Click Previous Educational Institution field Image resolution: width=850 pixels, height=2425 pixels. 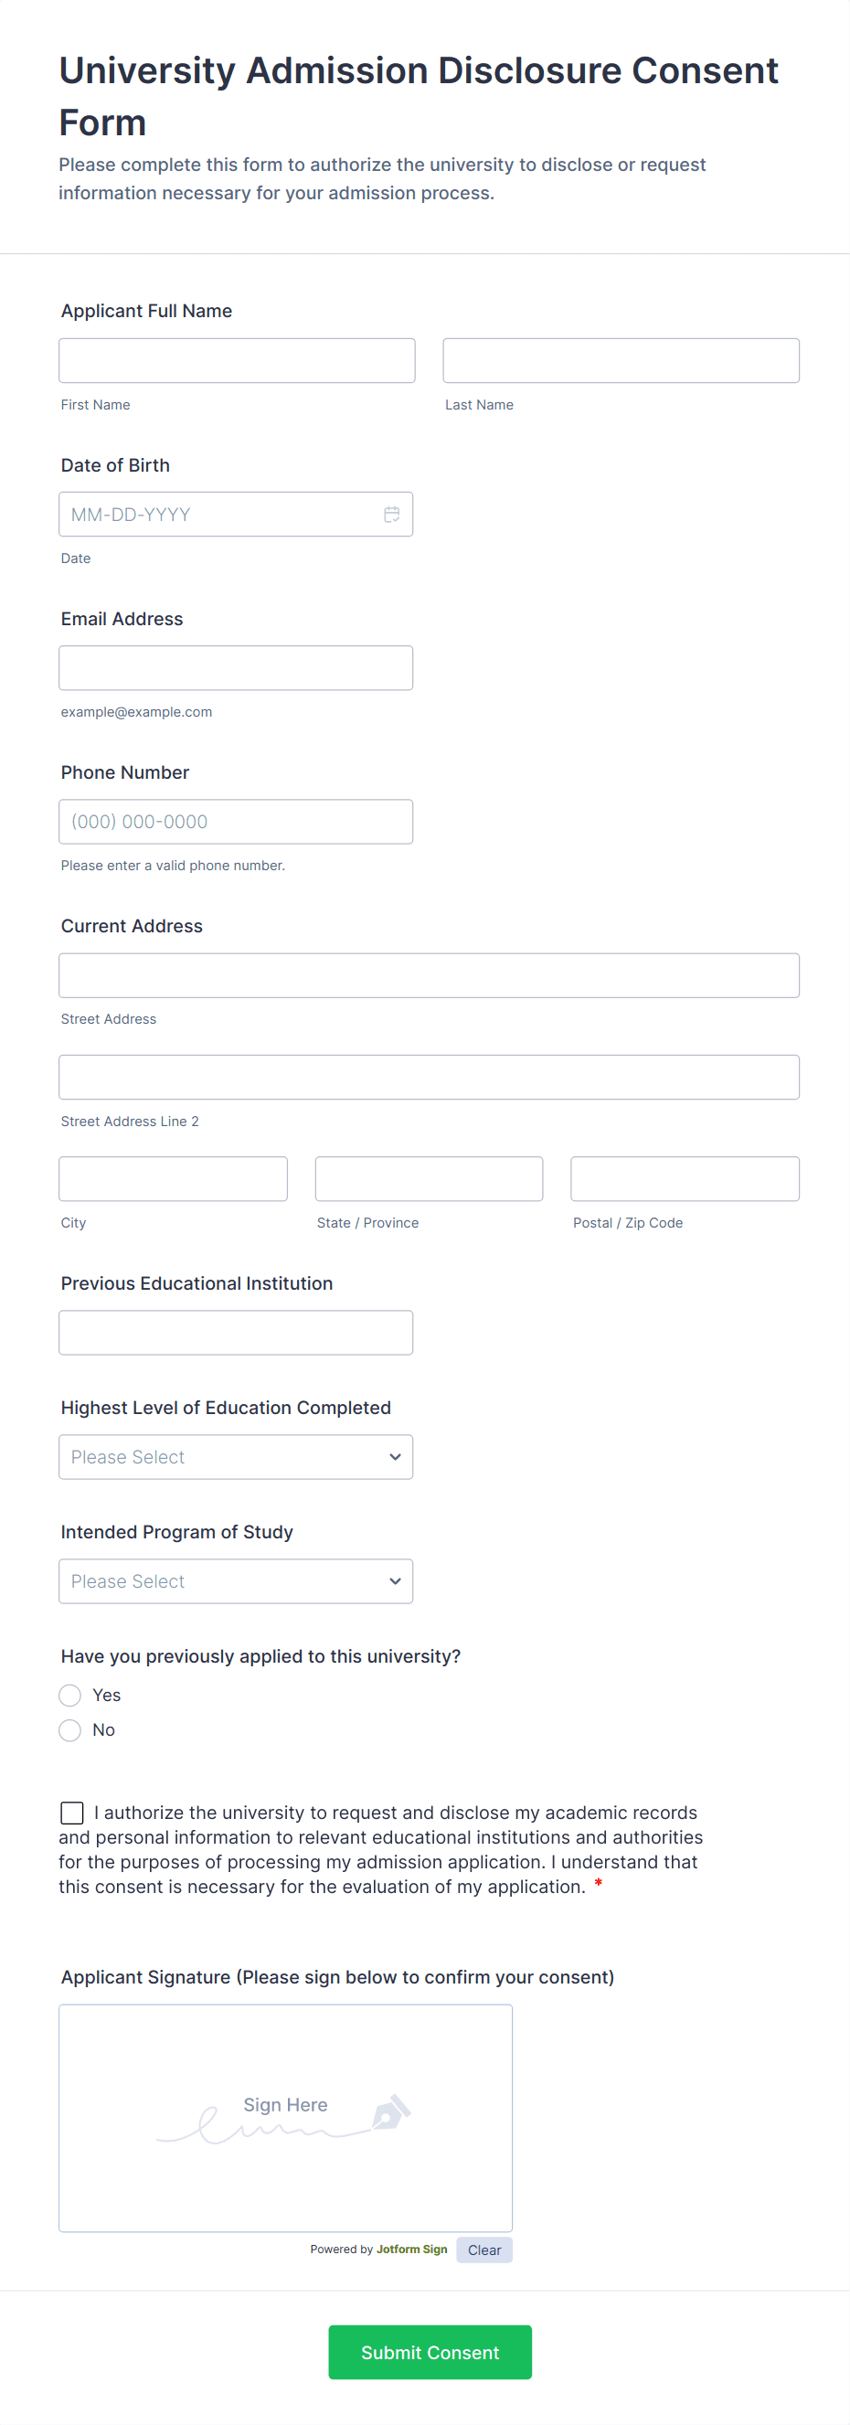coord(235,1332)
